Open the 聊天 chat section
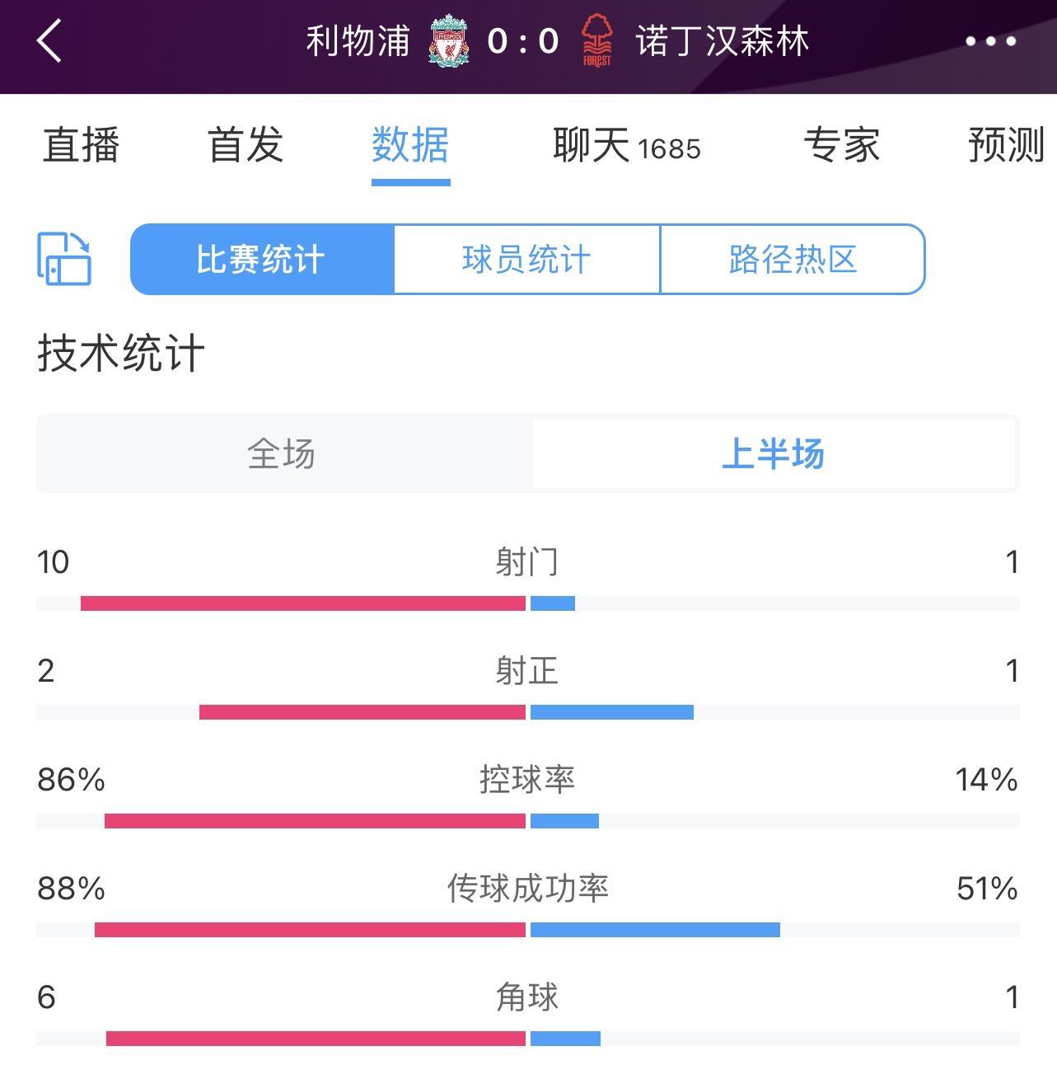 [590, 147]
